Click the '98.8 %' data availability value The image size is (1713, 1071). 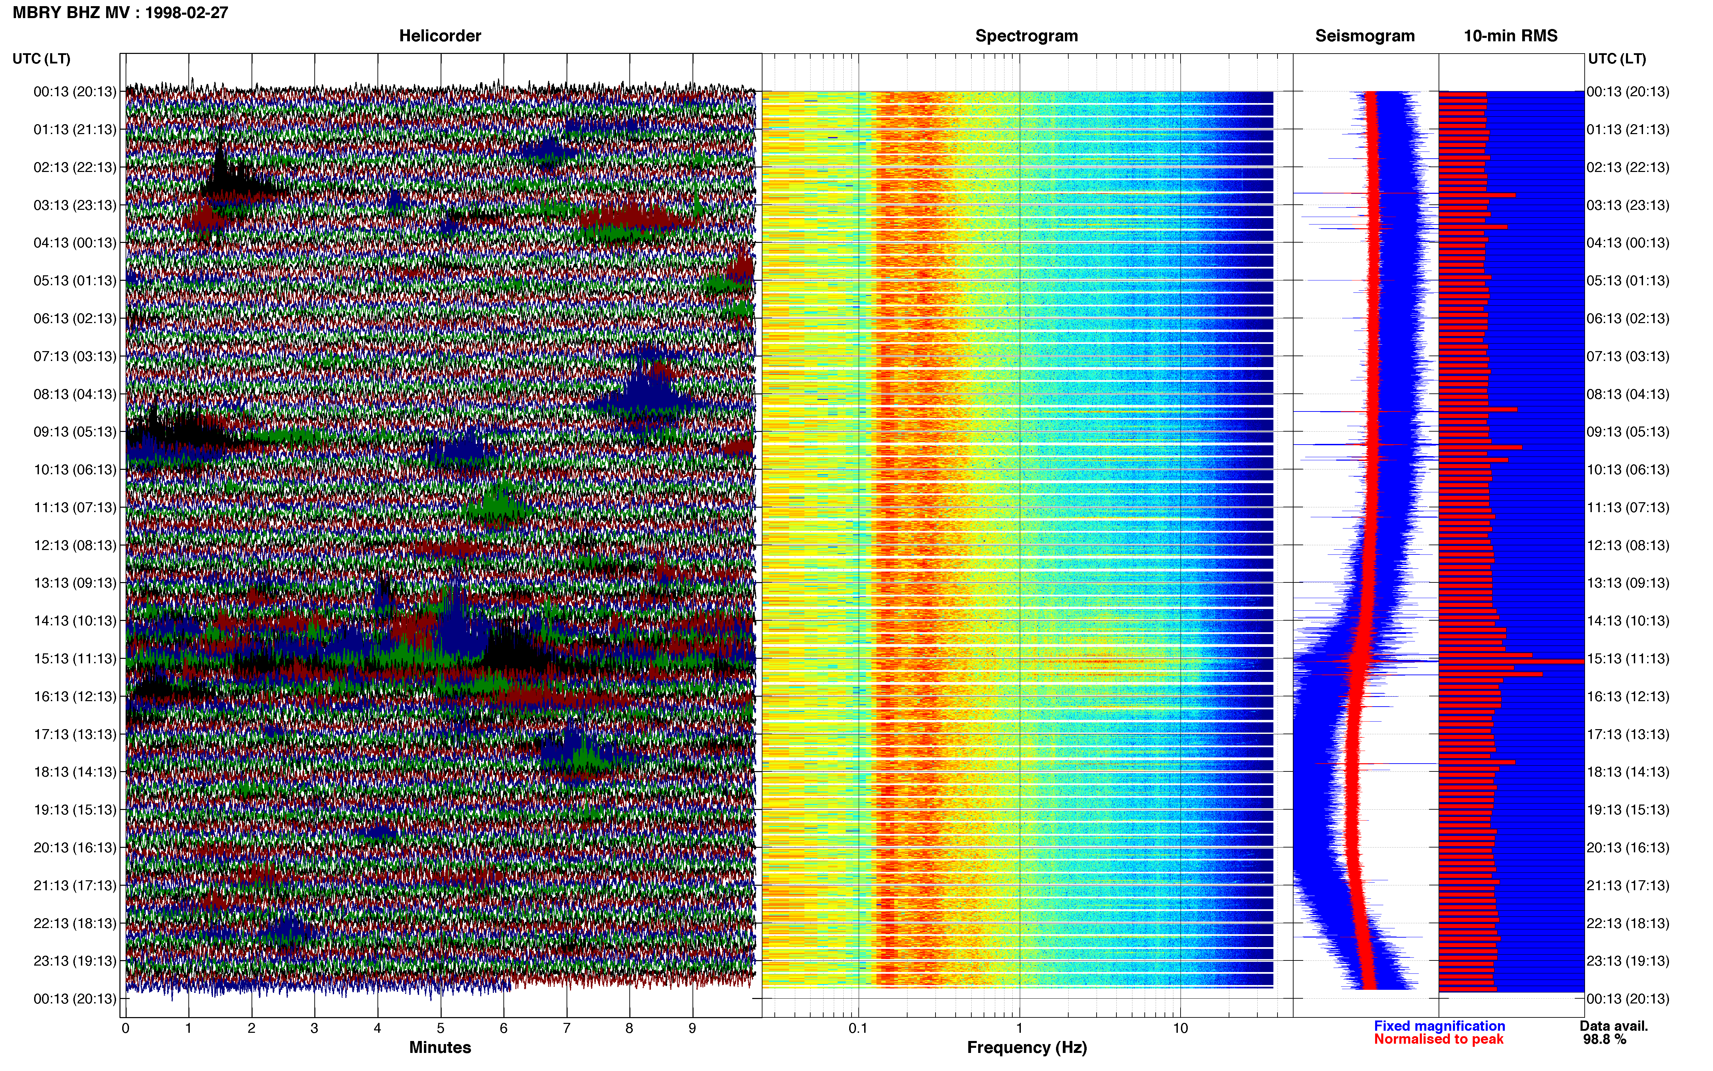pyautogui.click(x=1604, y=1039)
